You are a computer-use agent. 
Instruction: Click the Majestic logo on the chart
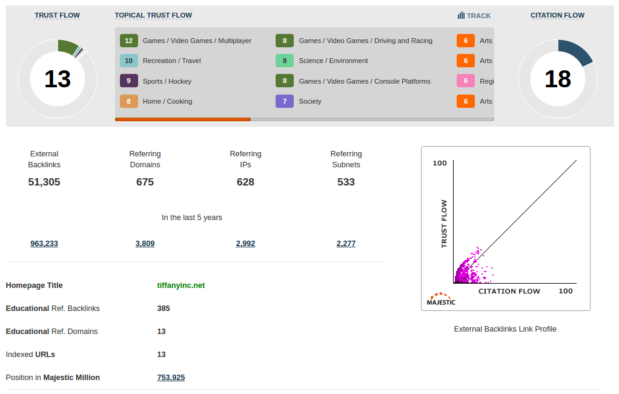[441, 299]
